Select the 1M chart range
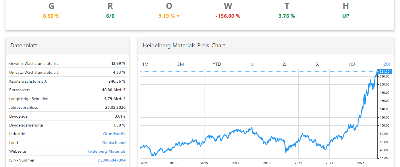The height and width of the screenshot is (167, 400). [145, 64]
